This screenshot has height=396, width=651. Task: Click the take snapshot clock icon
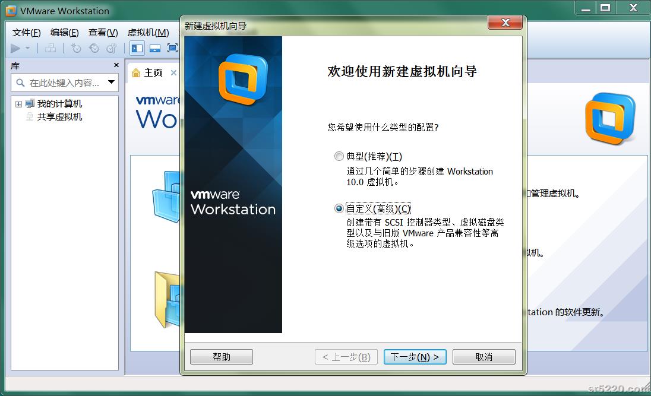click(76, 48)
